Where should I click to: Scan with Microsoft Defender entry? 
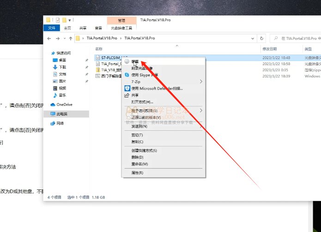[x=164, y=88]
